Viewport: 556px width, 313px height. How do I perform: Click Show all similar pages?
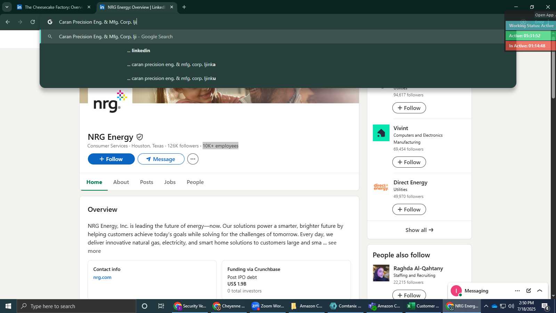pyautogui.click(x=419, y=230)
